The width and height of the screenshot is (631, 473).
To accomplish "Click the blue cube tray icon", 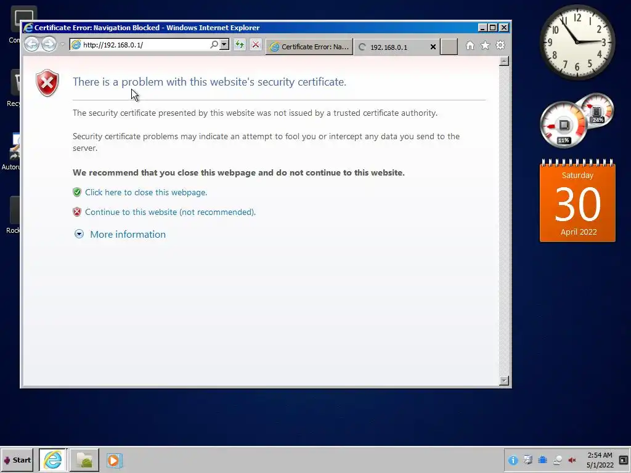I will click(x=542, y=460).
